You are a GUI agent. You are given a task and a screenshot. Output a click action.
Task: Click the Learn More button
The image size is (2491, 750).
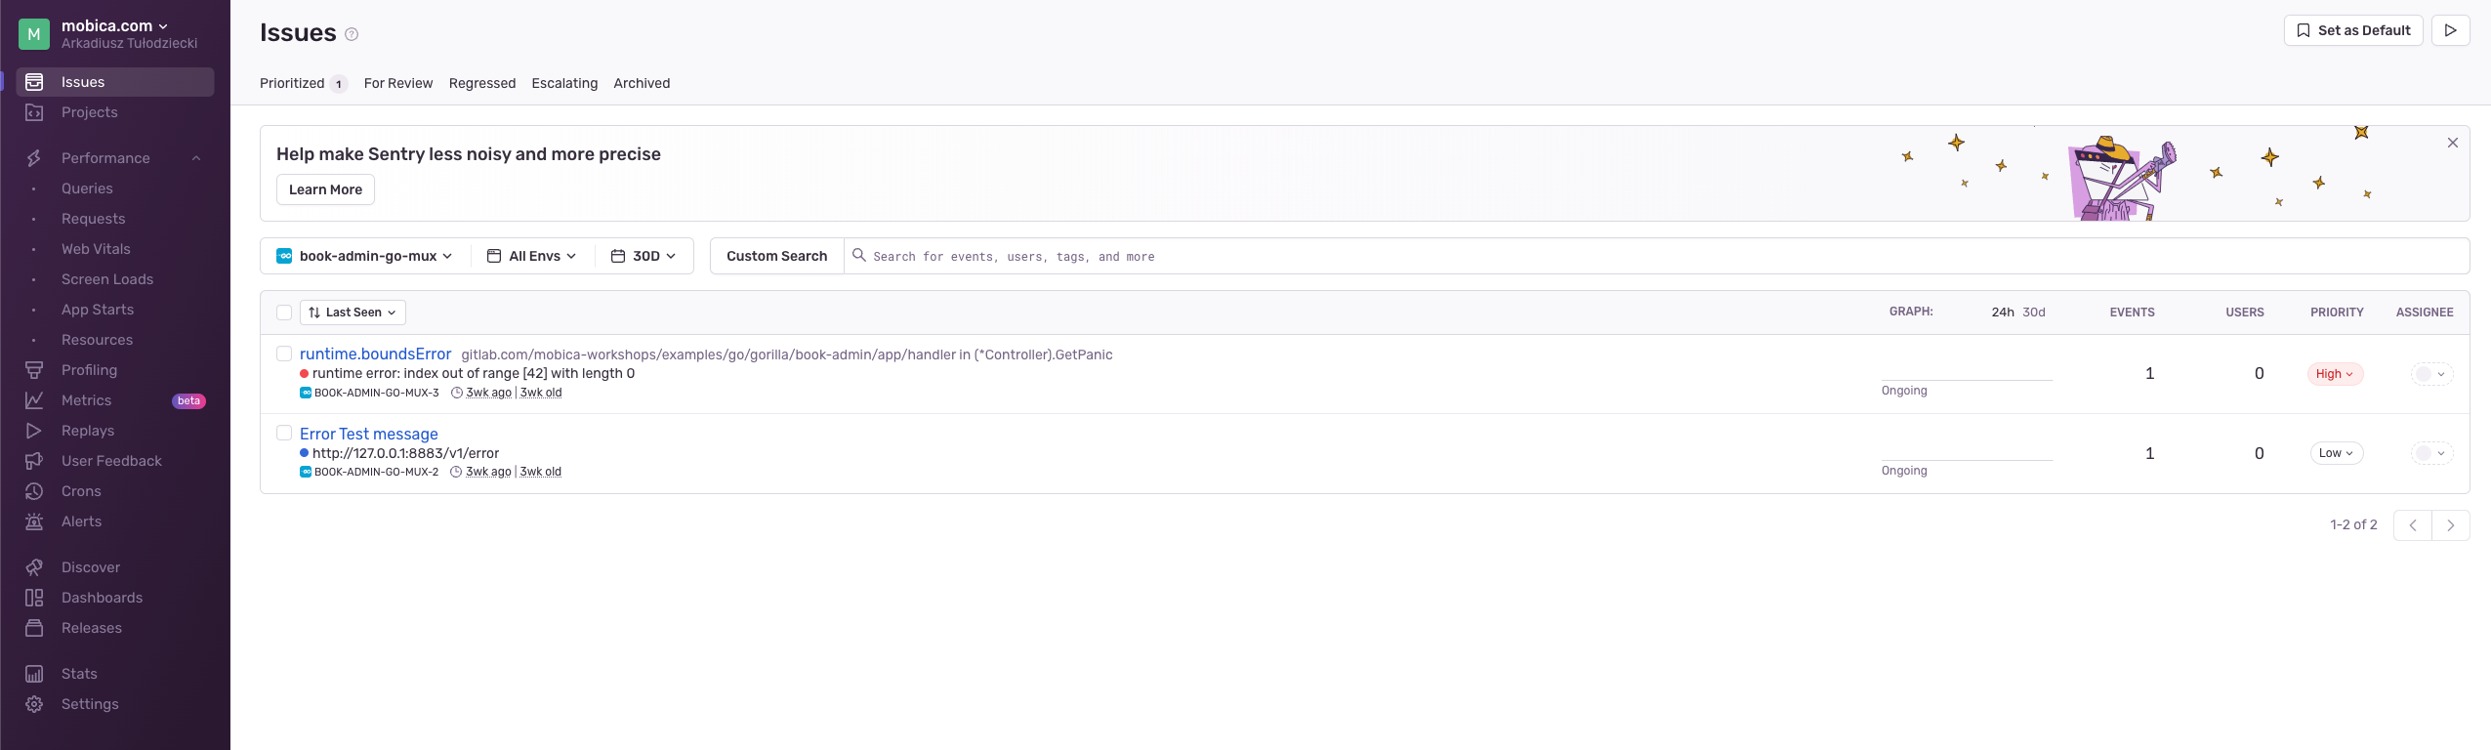tap(325, 189)
